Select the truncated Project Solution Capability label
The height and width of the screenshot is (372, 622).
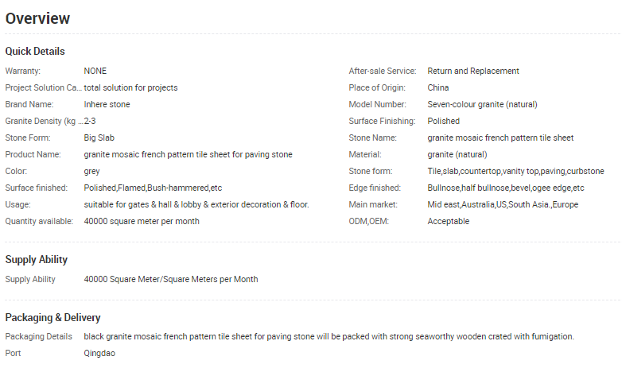coord(43,87)
